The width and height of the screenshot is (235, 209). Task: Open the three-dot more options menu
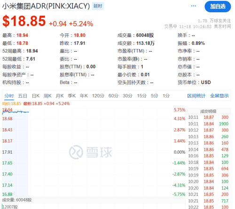(194, 6)
